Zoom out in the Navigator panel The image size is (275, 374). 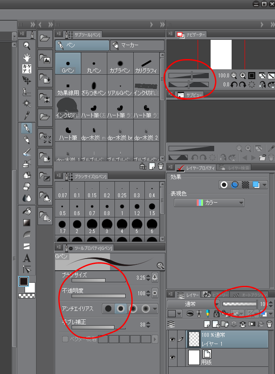coord(234,76)
